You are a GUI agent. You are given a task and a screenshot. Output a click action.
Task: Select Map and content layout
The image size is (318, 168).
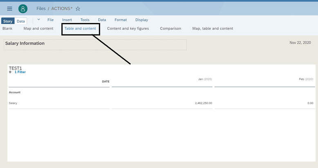(38, 28)
